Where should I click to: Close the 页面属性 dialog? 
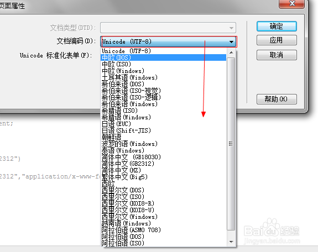point(291,4)
